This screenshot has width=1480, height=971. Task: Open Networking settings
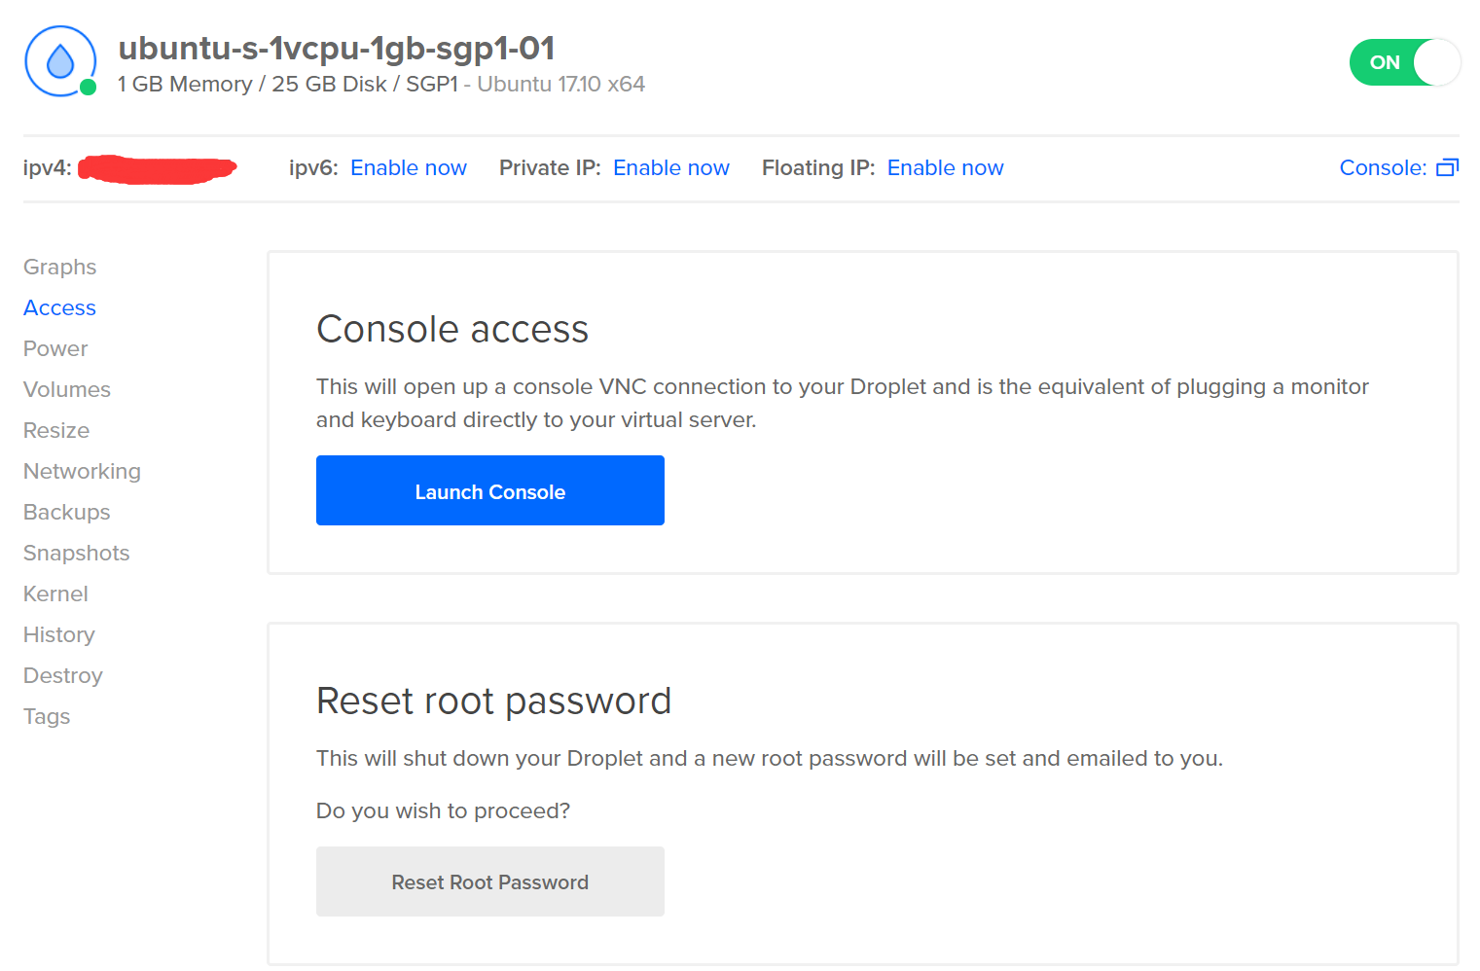click(x=82, y=471)
